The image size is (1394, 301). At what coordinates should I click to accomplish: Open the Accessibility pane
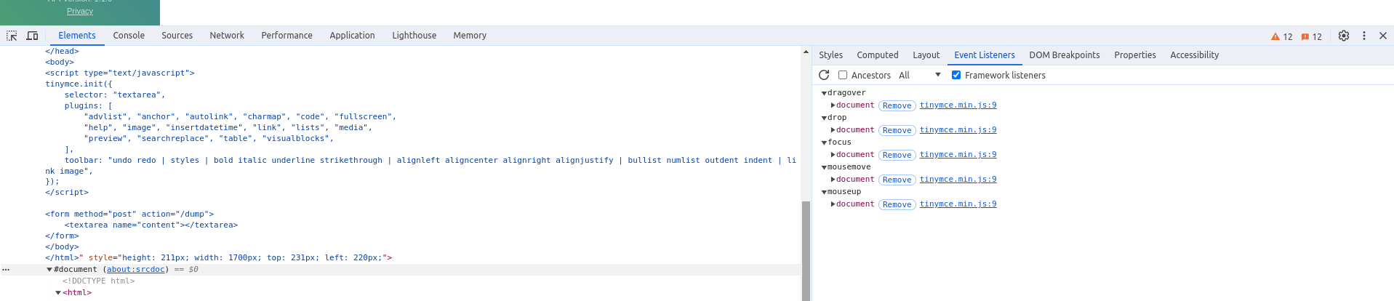[x=1194, y=55]
